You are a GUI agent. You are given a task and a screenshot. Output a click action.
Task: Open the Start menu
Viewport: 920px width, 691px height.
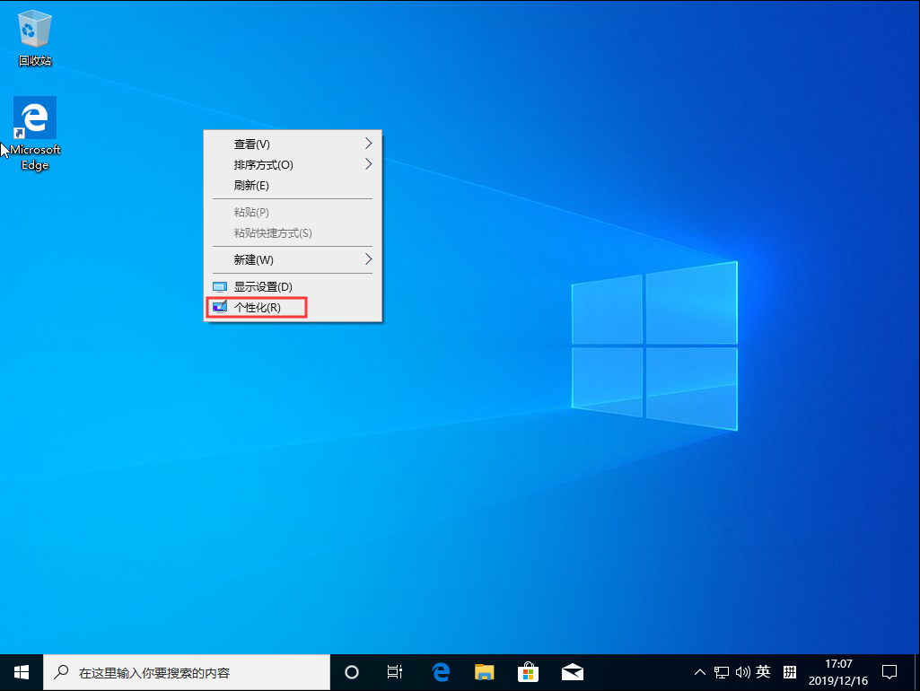[20, 671]
